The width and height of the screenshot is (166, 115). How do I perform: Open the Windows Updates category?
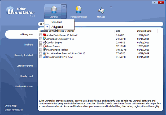point(24,87)
